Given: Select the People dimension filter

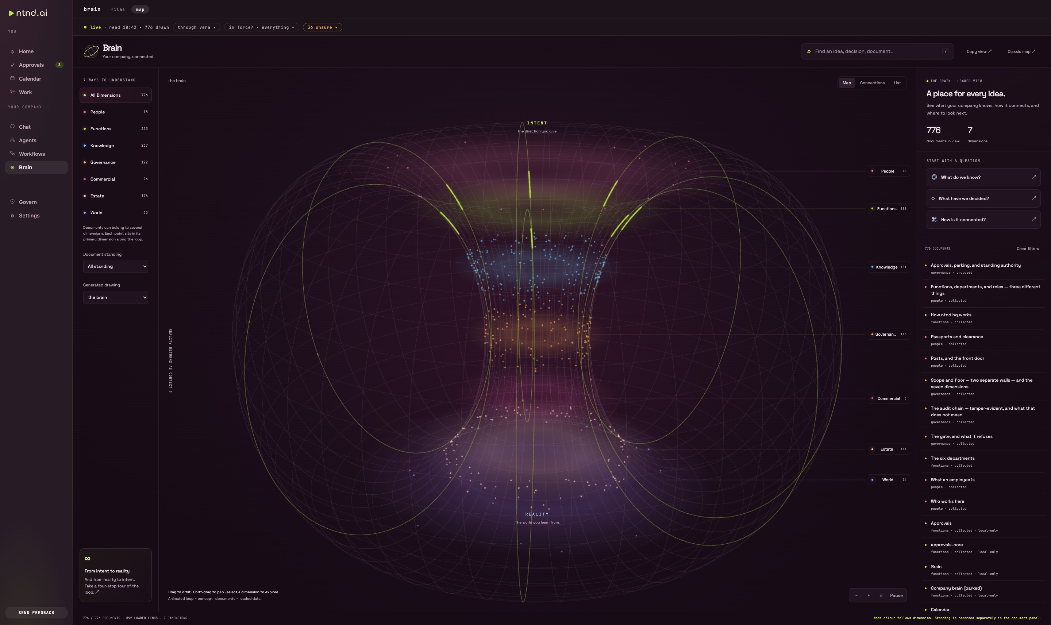Looking at the screenshot, I should tap(115, 112).
